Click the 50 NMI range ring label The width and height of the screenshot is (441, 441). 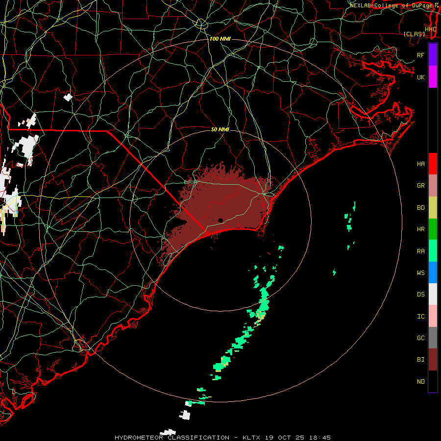(x=220, y=129)
